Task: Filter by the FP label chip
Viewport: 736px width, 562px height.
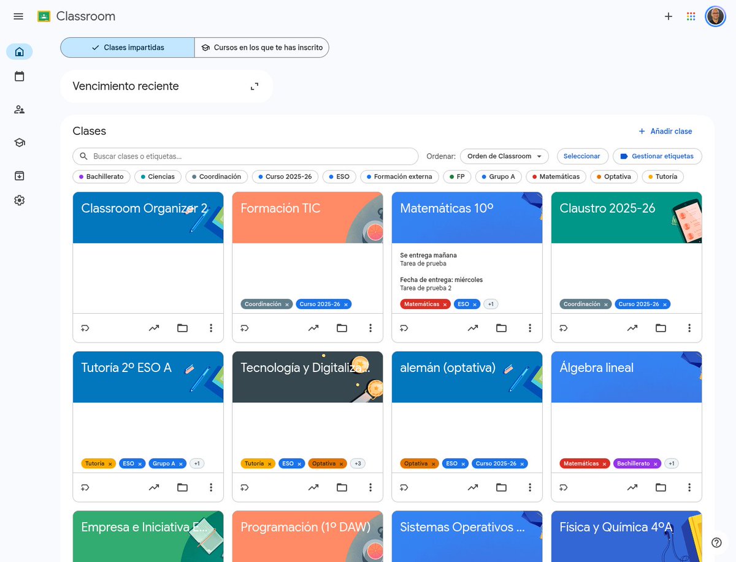Action: [x=457, y=177]
